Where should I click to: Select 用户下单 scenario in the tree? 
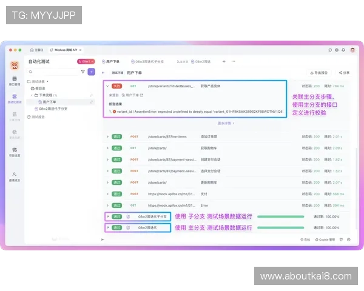tap(60, 102)
